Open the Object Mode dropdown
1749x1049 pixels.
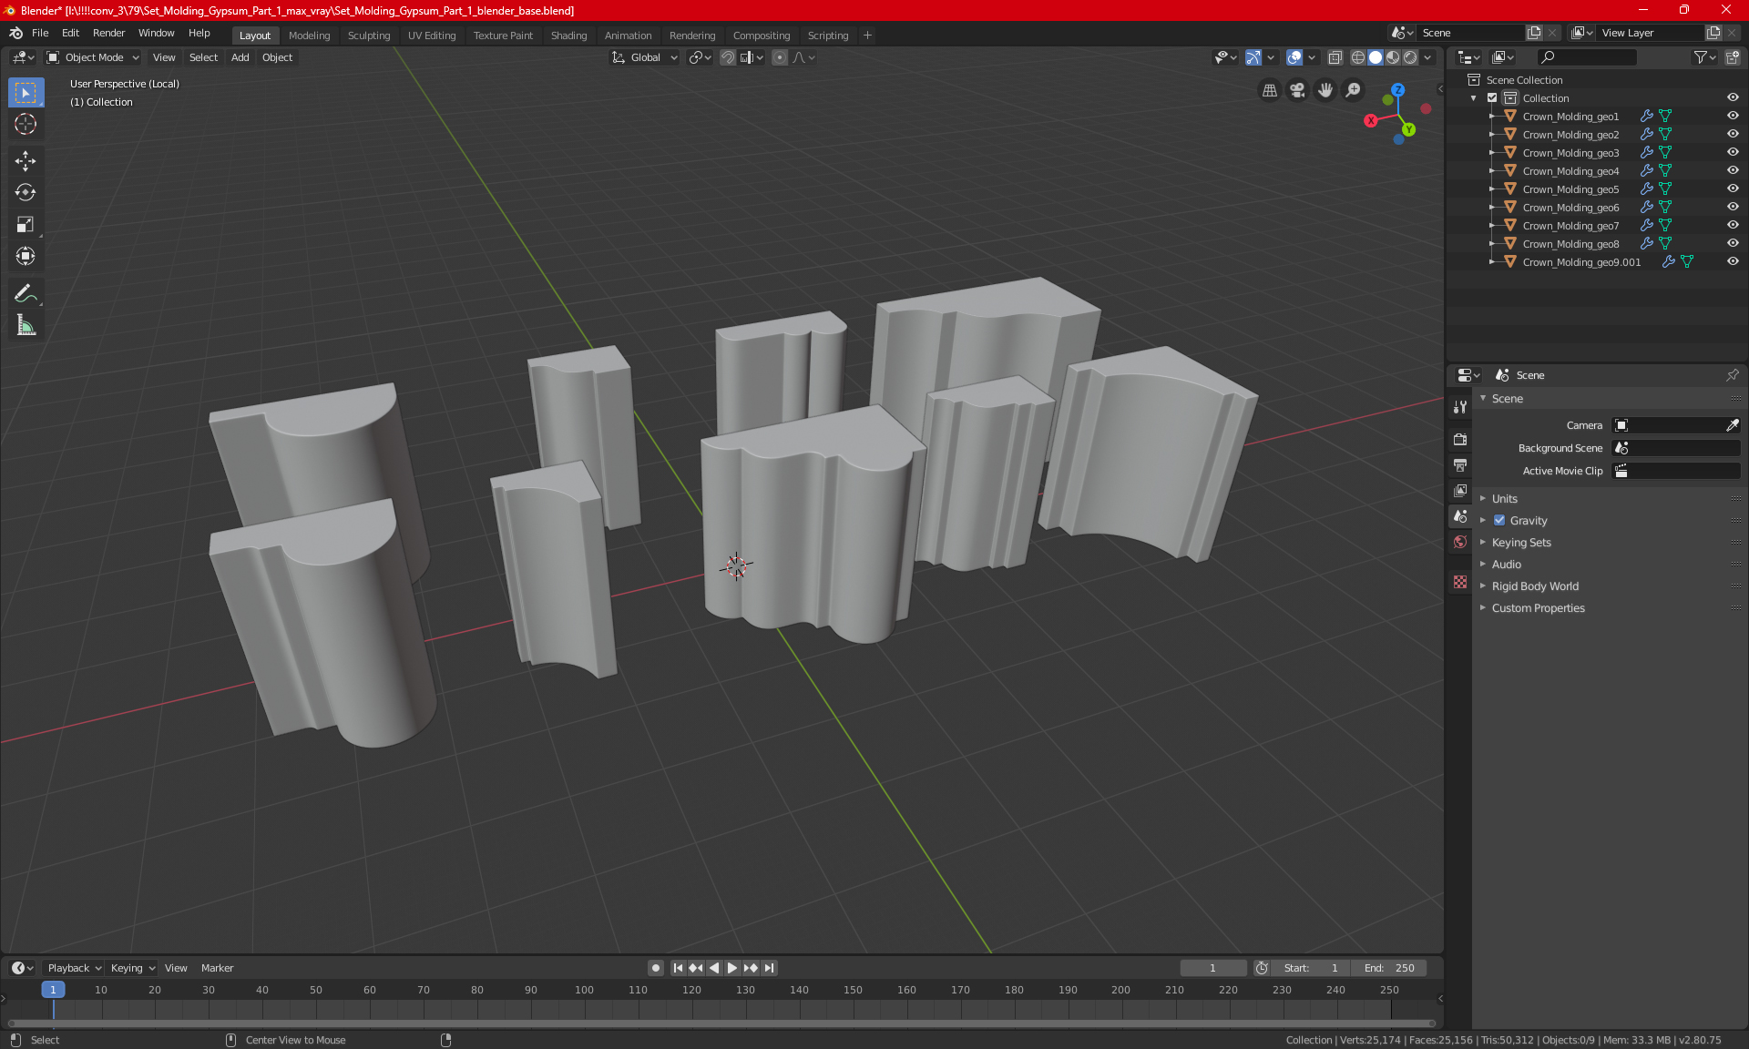coord(93,57)
